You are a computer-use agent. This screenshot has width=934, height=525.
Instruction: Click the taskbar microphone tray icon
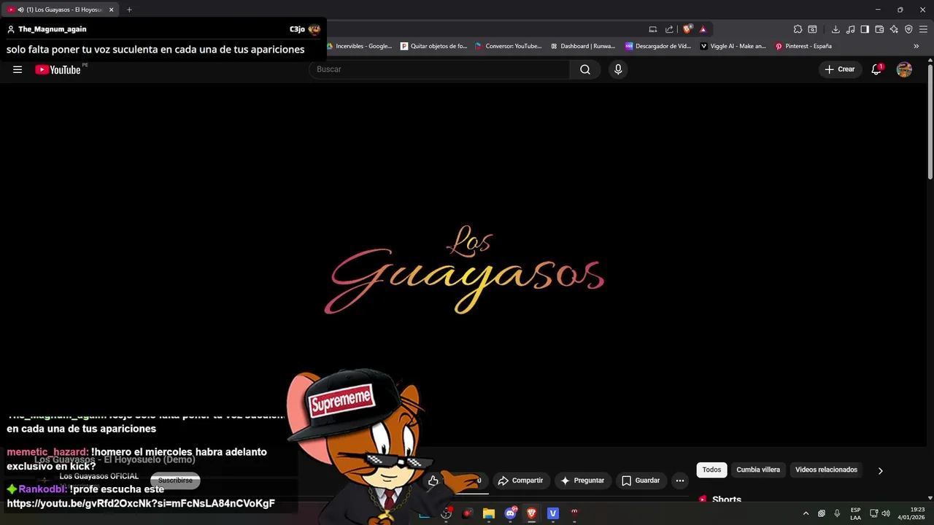(x=837, y=513)
